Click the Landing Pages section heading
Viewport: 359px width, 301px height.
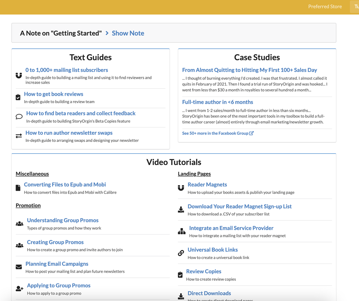tap(194, 174)
